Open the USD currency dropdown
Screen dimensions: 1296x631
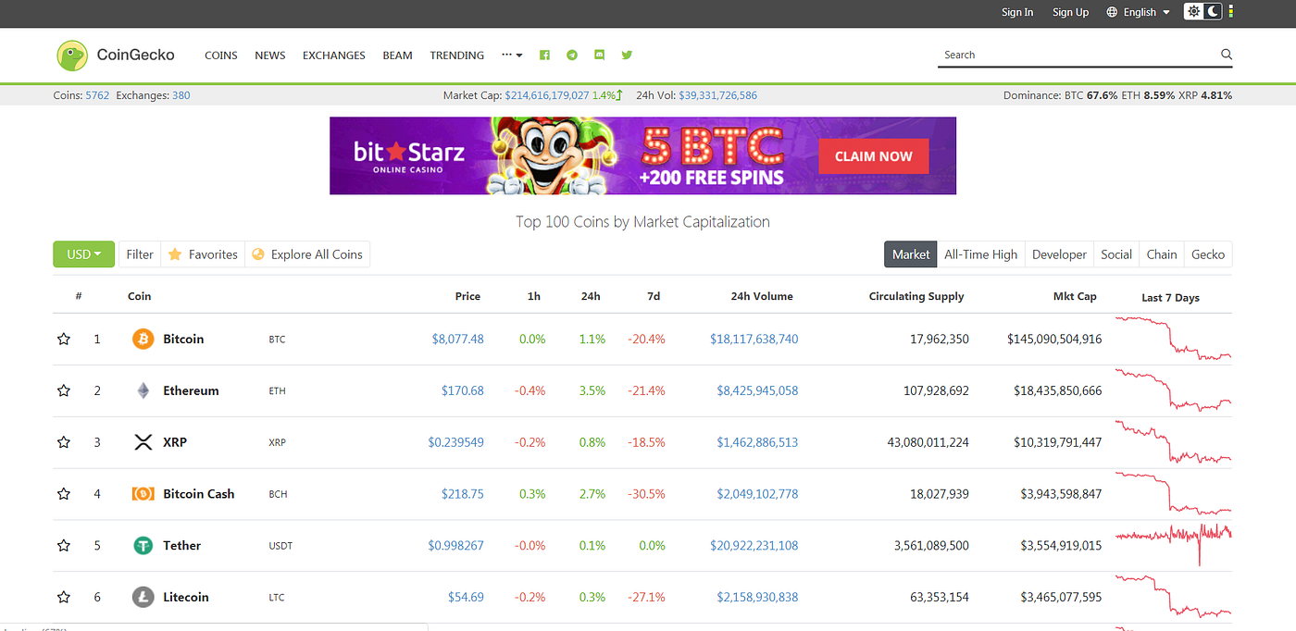pyautogui.click(x=84, y=254)
